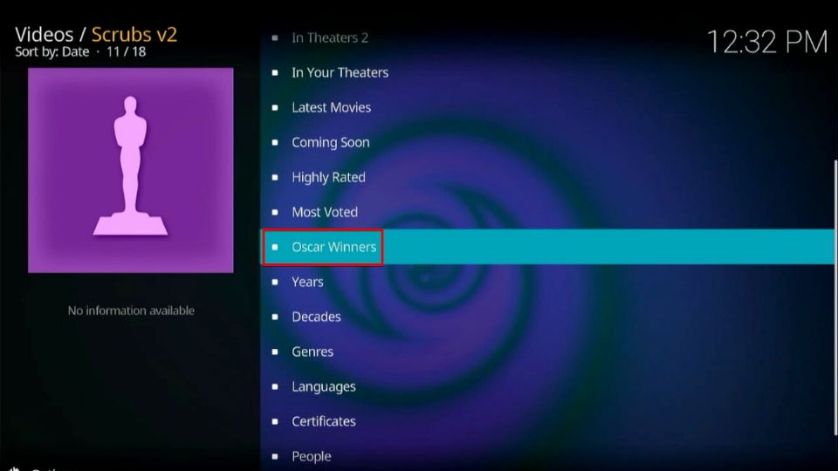Click the bullet icon beside Years
This screenshot has height=471, width=838.
(x=275, y=282)
